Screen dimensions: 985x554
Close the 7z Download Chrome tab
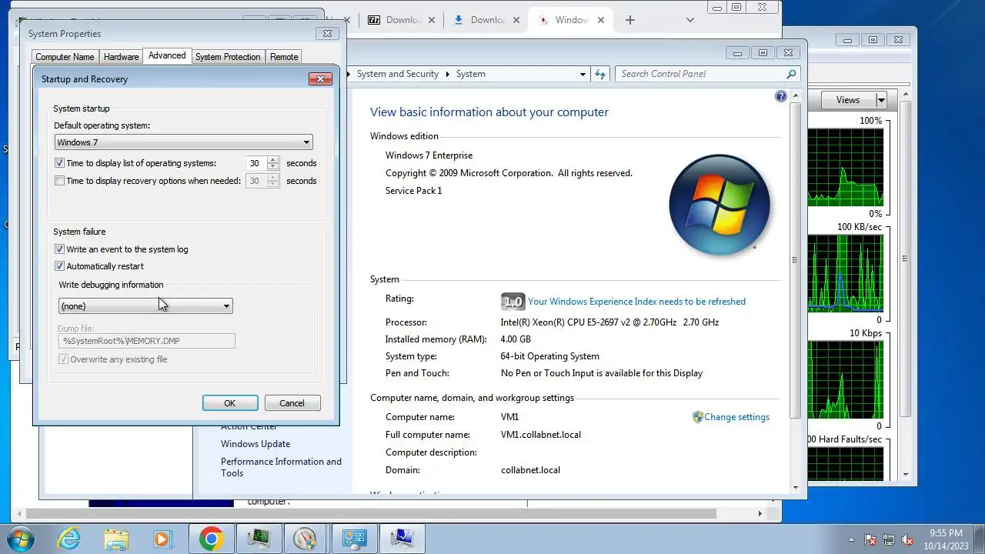[x=432, y=20]
